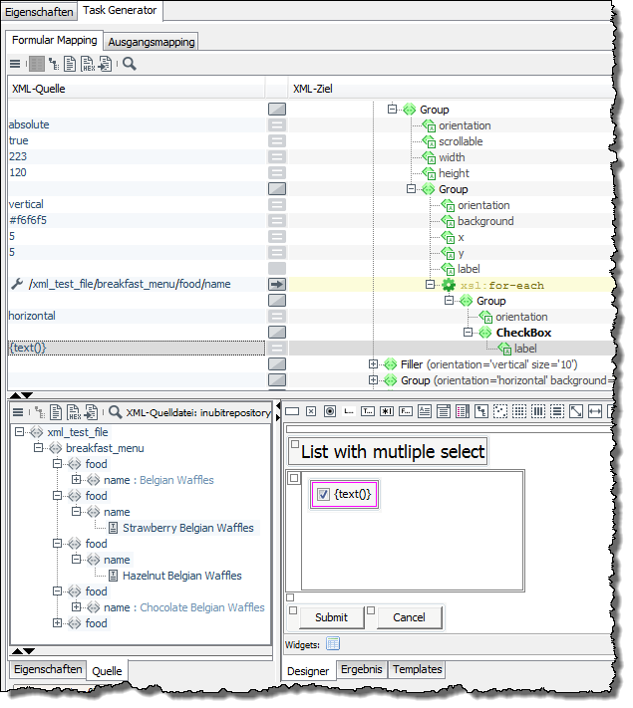Open the Quelle tab at the bottom left
Image resolution: width=633 pixels, height=708 pixels.
107,671
